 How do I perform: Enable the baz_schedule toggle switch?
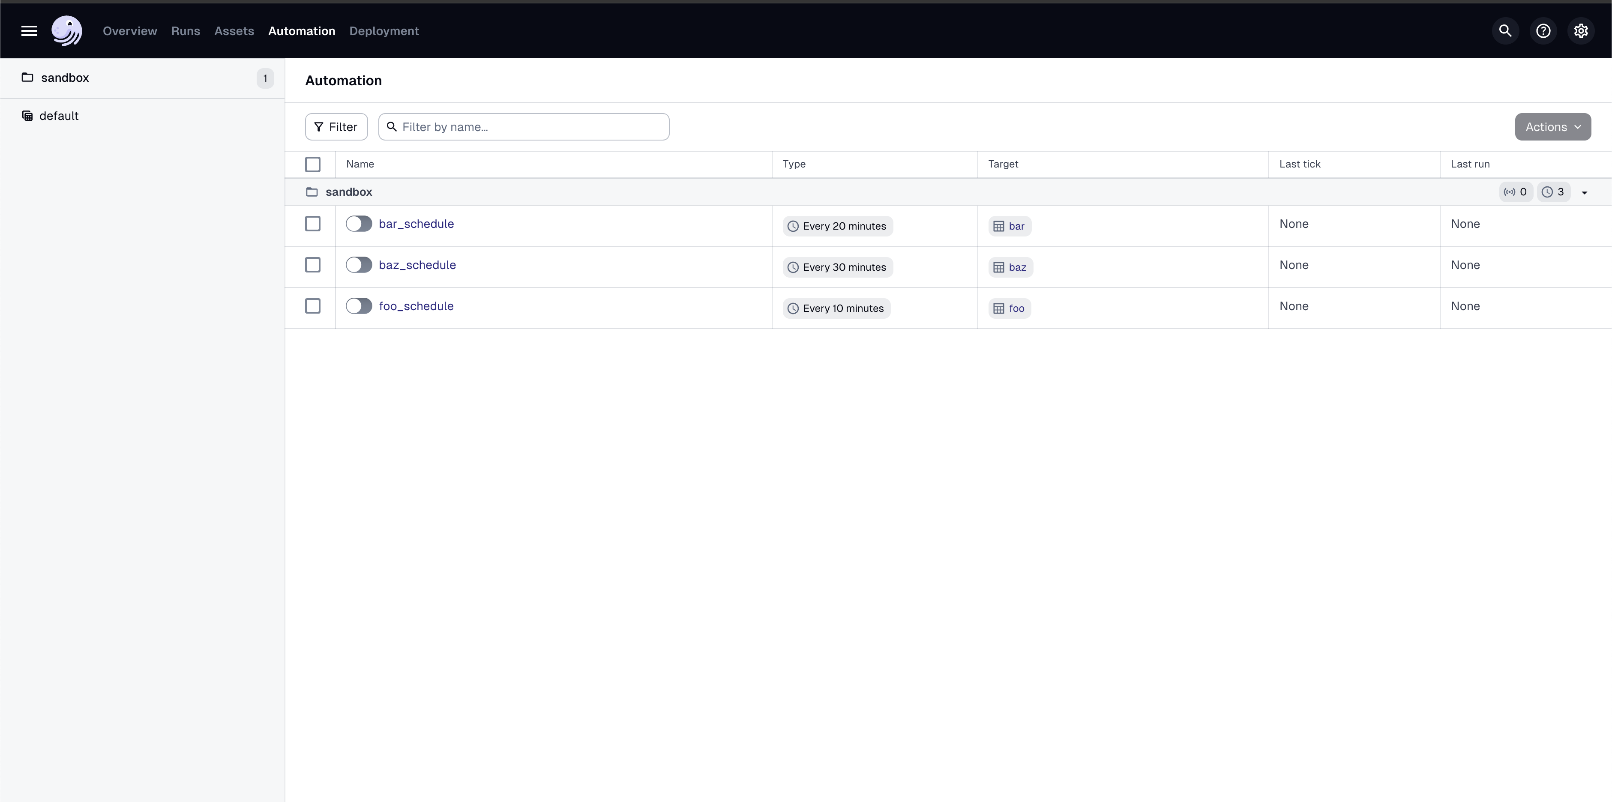point(359,265)
